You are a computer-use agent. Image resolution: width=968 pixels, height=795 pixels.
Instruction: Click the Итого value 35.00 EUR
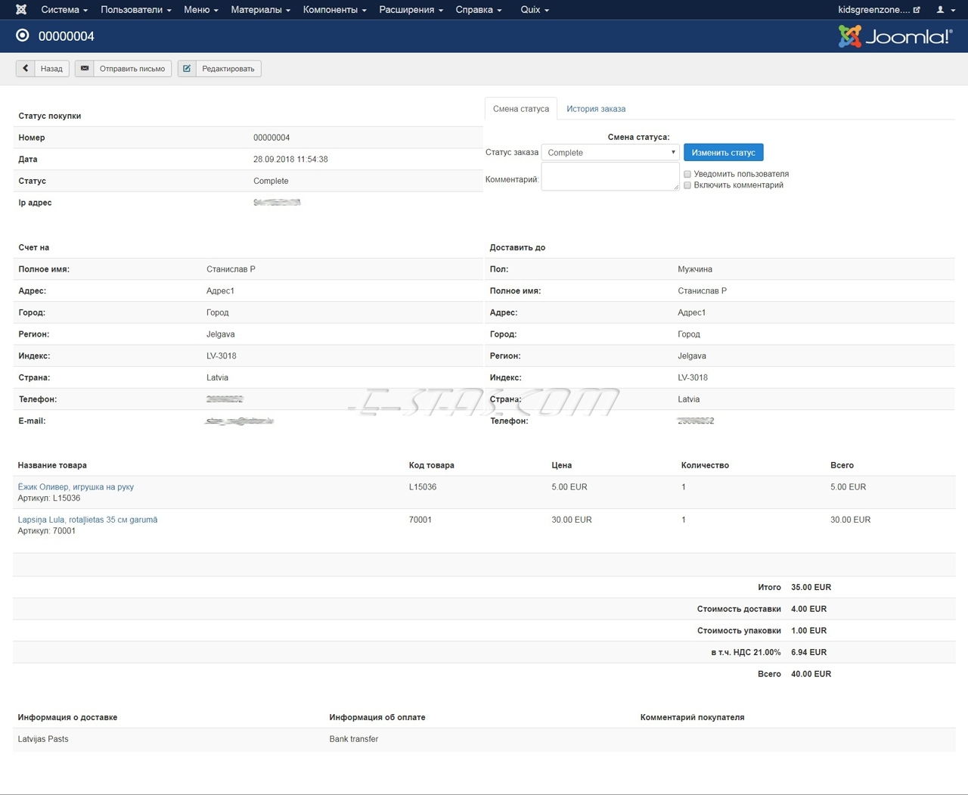tap(811, 587)
